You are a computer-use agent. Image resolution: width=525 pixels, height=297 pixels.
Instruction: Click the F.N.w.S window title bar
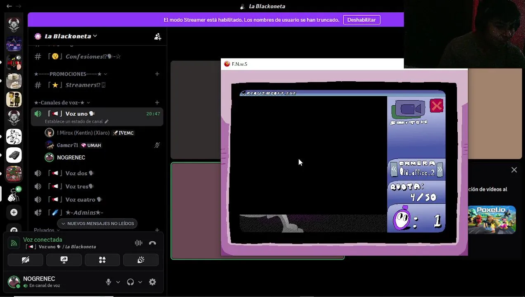pyautogui.click(x=312, y=64)
